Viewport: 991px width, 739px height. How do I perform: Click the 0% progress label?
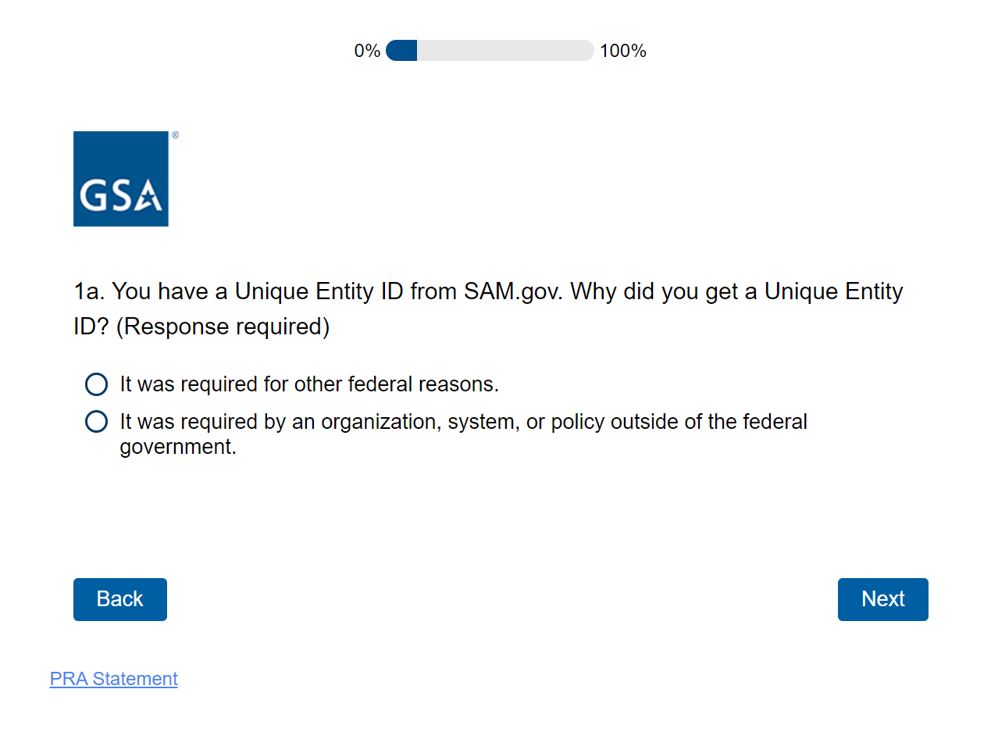367,52
